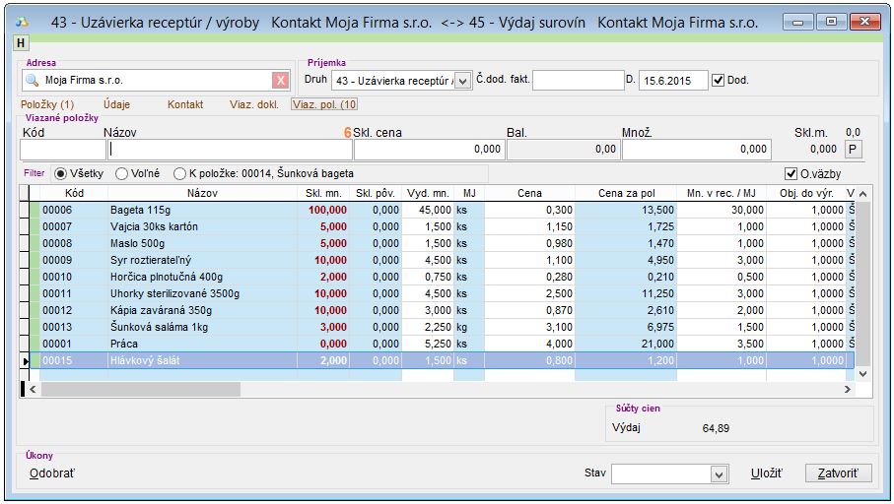
Task: Click the Uložiť button
Action: click(766, 473)
